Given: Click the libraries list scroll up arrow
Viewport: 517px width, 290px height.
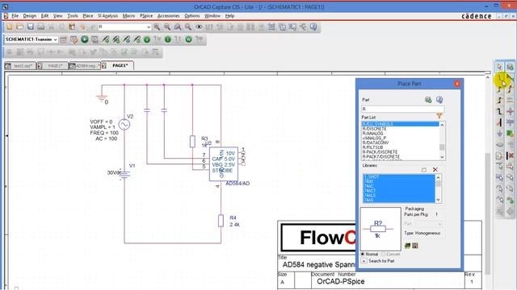Looking at the screenshot, I should [438, 177].
